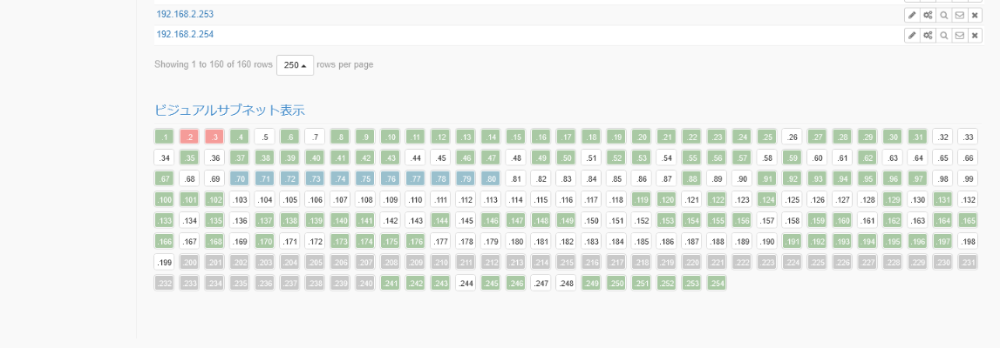The width and height of the screenshot is (1000, 348).
Task: Click the search magnifier icon for 192.168.2.254
Action: pos(943,35)
